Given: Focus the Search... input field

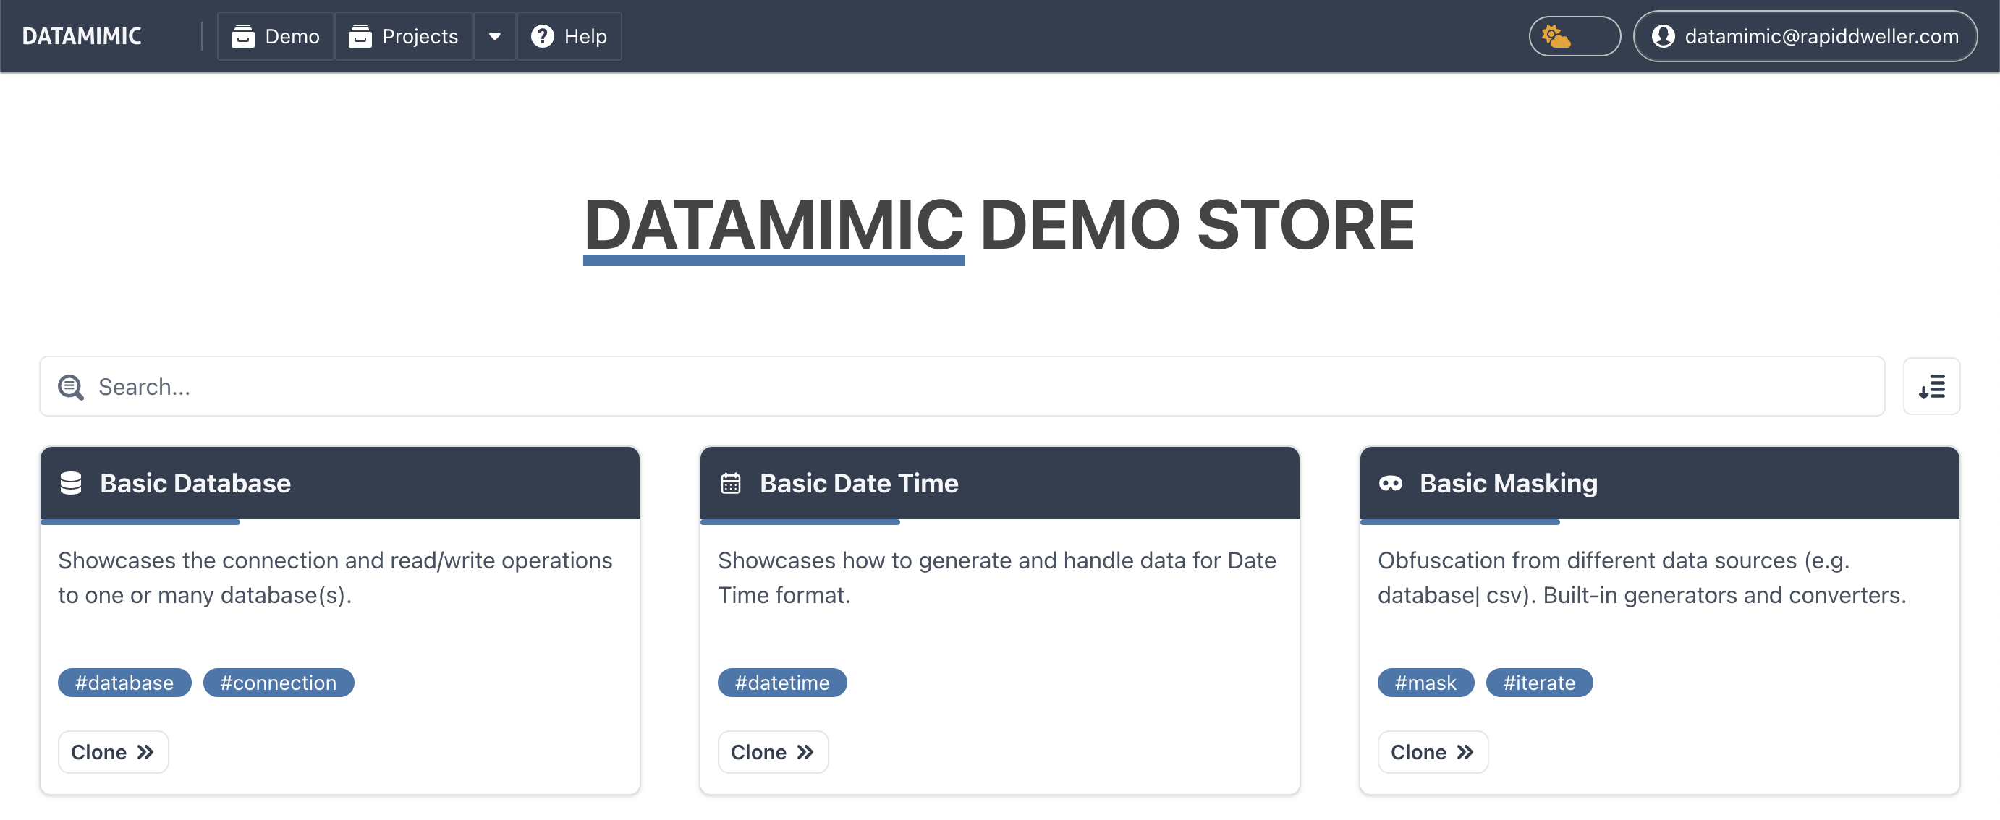Looking at the screenshot, I should tap(962, 386).
